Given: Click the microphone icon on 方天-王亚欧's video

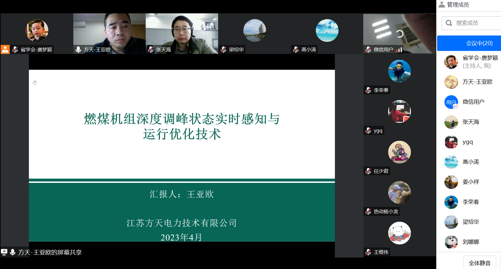Looking at the screenshot, I should [x=78, y=49].
